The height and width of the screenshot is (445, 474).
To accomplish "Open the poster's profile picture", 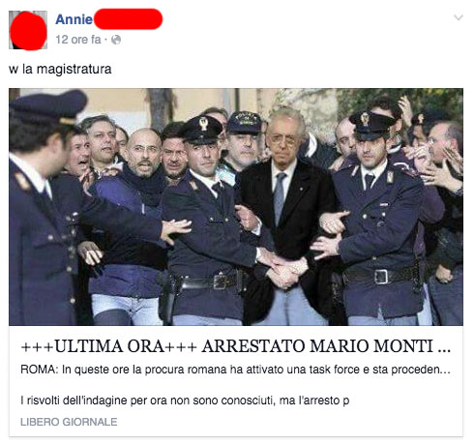I will point(28,30).
